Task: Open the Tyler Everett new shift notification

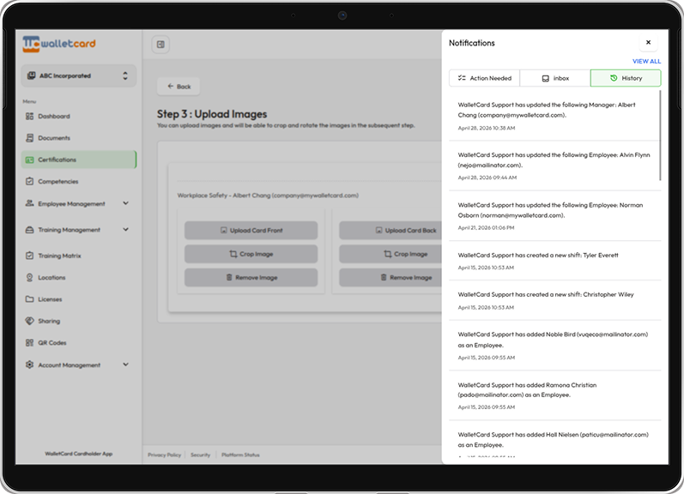Action: pyautogui.click(x=555, y=261)
